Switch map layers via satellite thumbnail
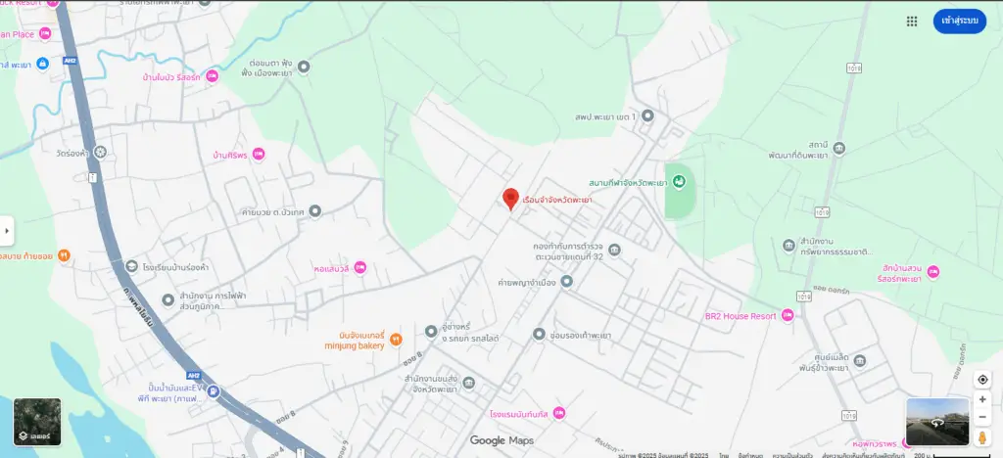The image size is (1003, 458). (x=38, y=422)
